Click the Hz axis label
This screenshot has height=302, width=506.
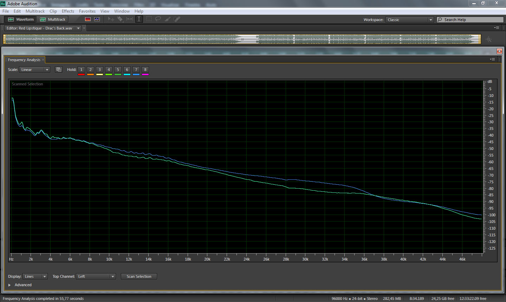(x=11, y=259)
